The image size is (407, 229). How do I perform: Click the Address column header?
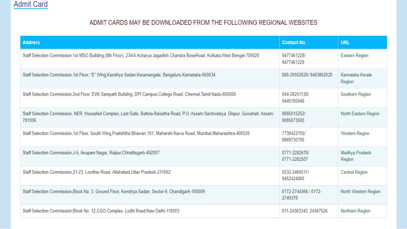31,42
